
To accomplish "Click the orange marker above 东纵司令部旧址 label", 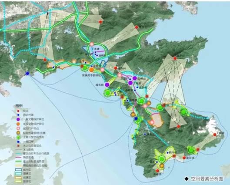I will (92, 70).
